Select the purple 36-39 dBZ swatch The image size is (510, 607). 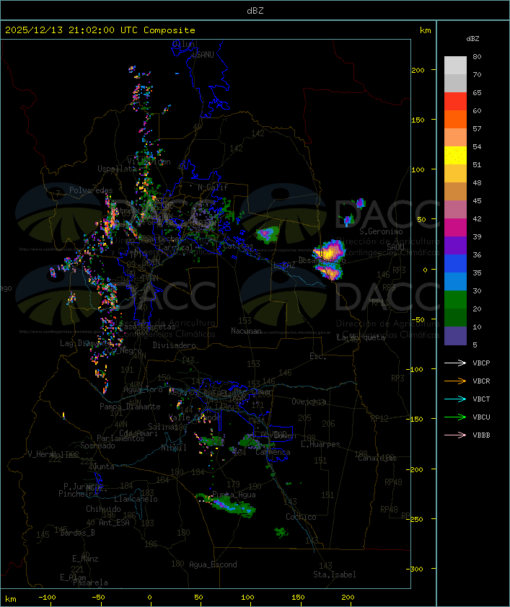[x=455, y=245]
